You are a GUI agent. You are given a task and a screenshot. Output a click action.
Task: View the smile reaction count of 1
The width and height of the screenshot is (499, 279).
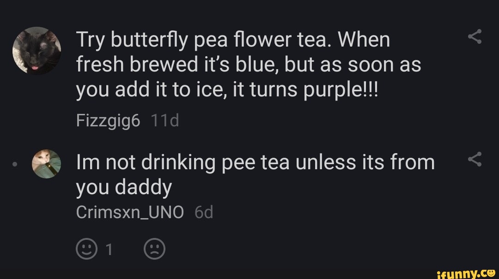click(x=109, y=249)
